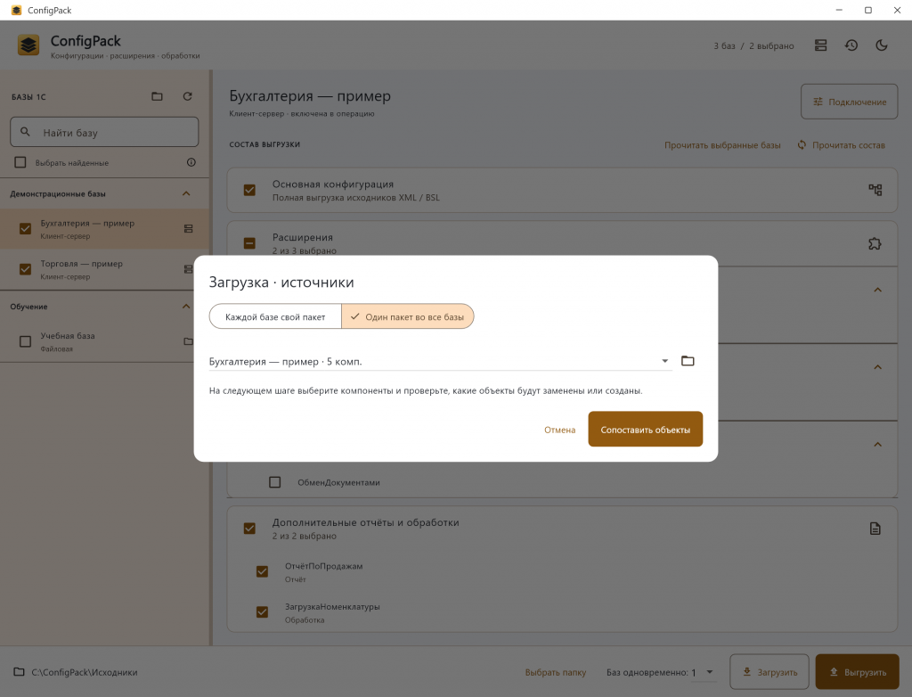912x697 pixels.
Task: Click the add folder icon beside БАЗЫ 1С
Action: pos(157,96)
